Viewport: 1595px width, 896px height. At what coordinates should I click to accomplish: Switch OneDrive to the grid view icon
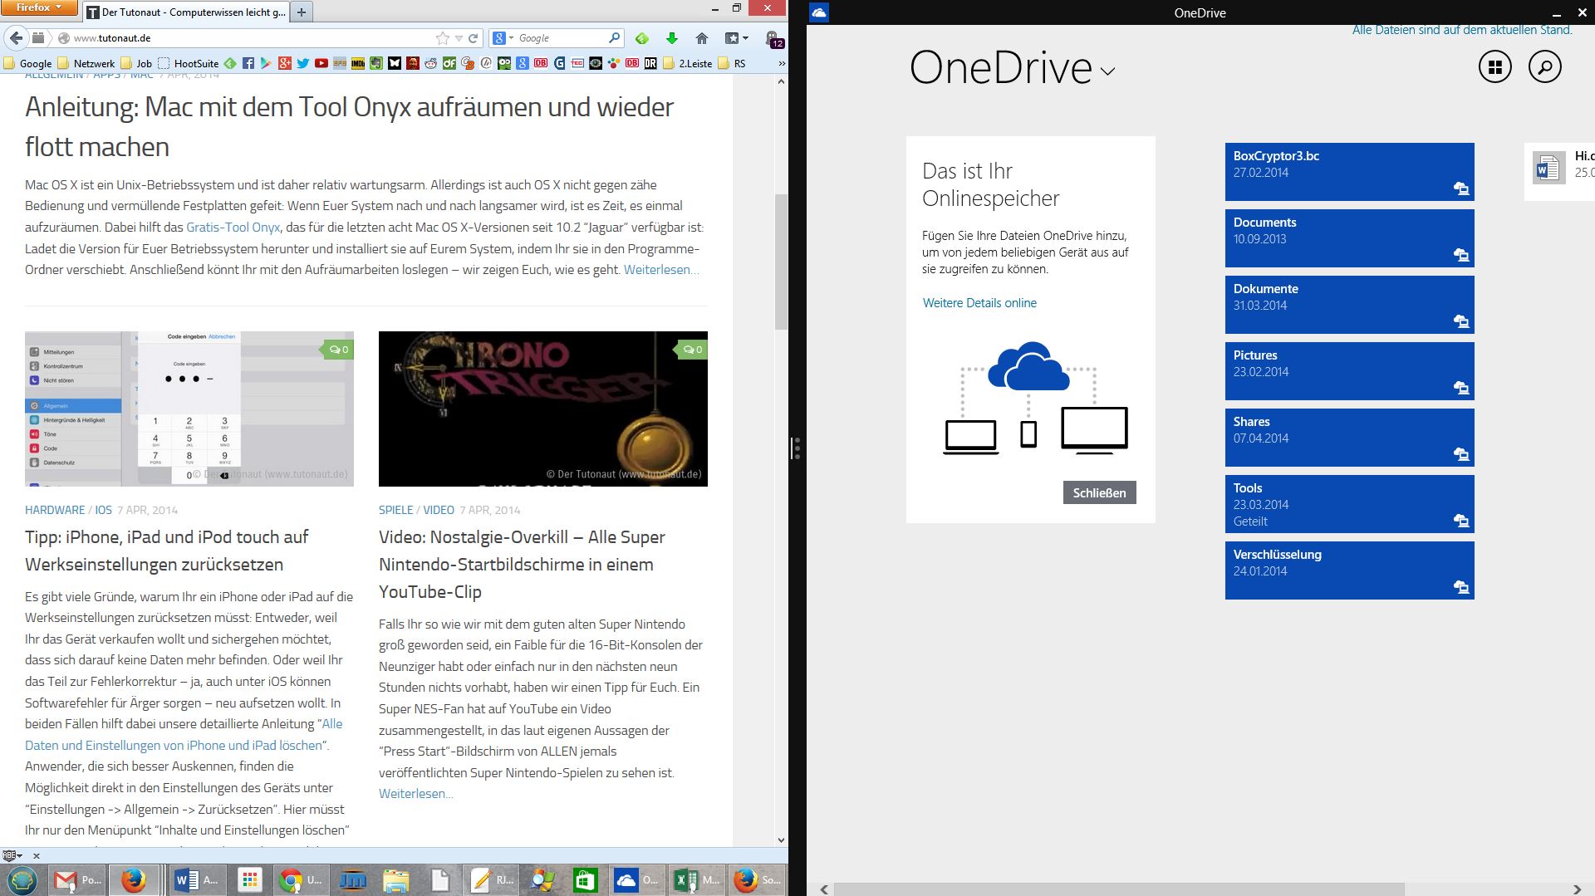click(x=1494, y=66)
